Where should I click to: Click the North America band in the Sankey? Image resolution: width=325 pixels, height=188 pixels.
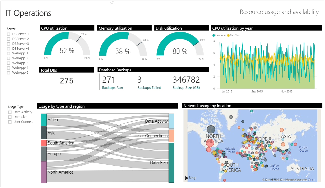(x=43, y=172)
